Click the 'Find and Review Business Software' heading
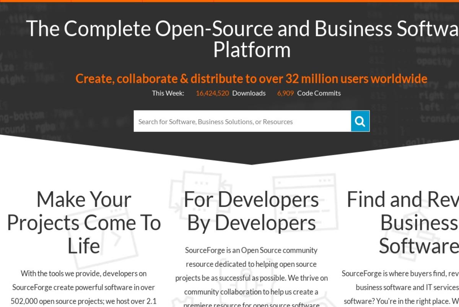This screenshot has width=459, height=307. coord(403,223)
